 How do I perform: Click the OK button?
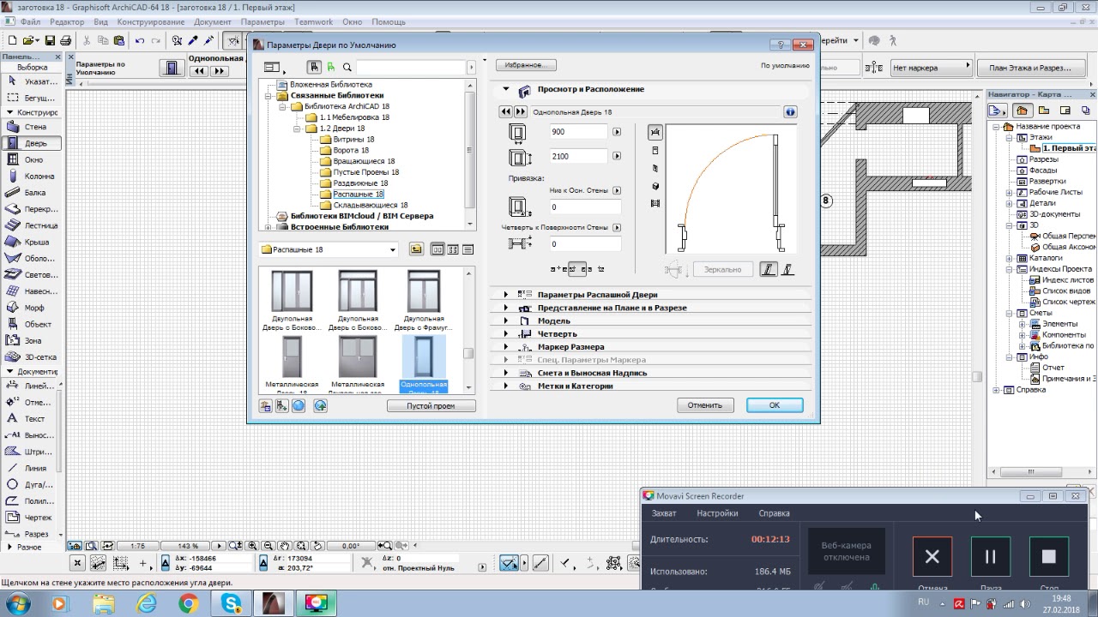[x=775, y=405]
